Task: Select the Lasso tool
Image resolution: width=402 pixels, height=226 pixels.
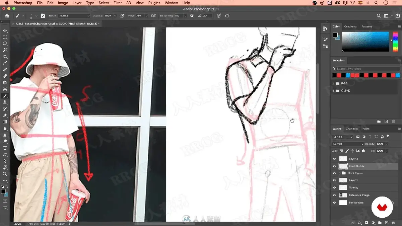Action: pos(5,44)
